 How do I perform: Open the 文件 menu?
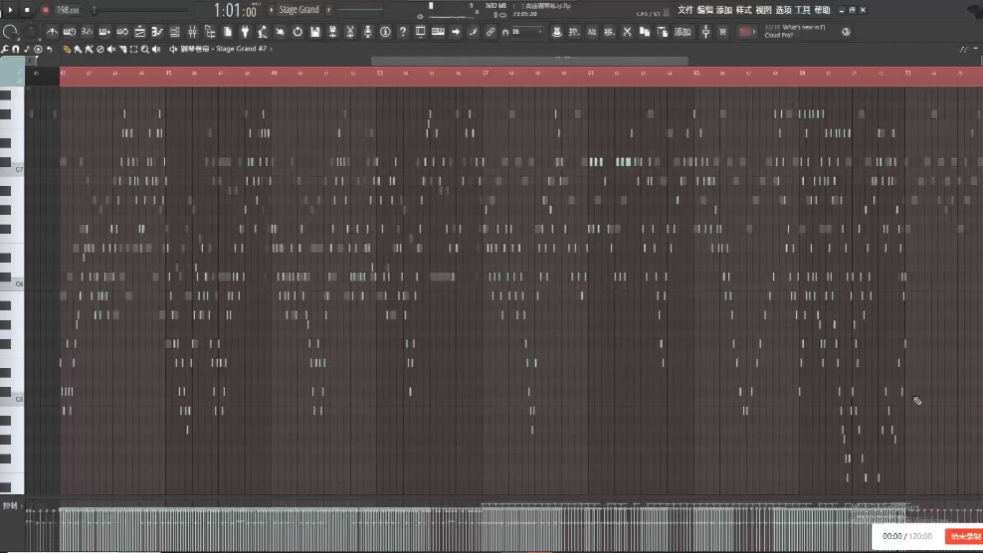click(x=685, y=10)
